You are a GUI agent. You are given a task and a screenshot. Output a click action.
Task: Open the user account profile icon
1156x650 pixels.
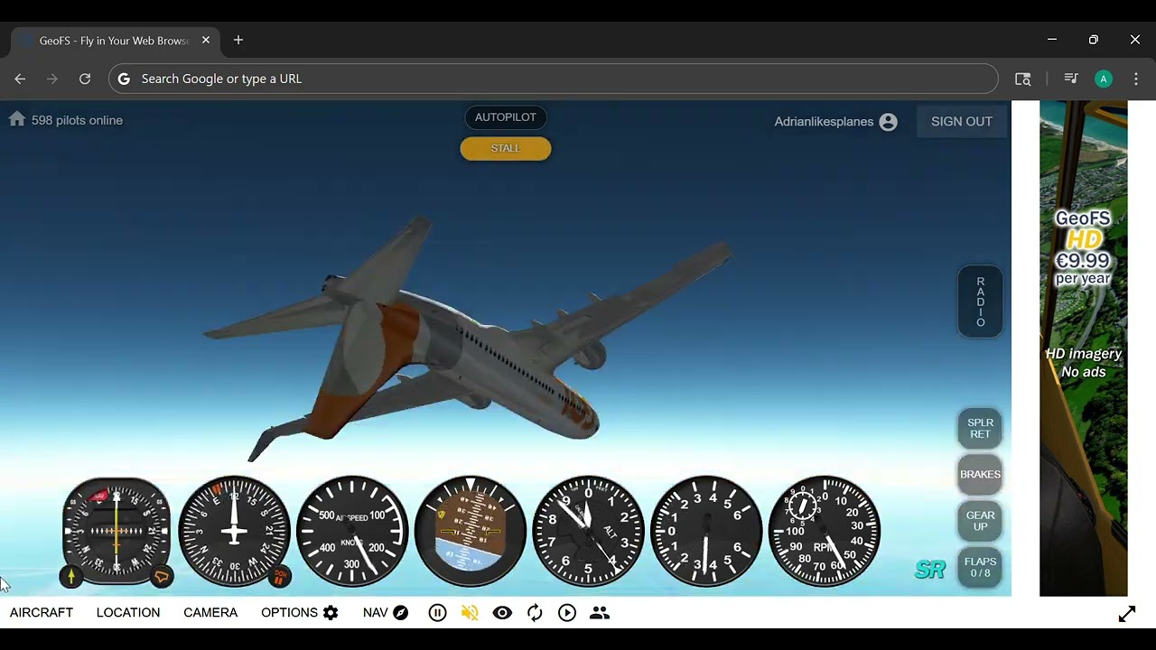pyautogui.click(x=889, y=122)
